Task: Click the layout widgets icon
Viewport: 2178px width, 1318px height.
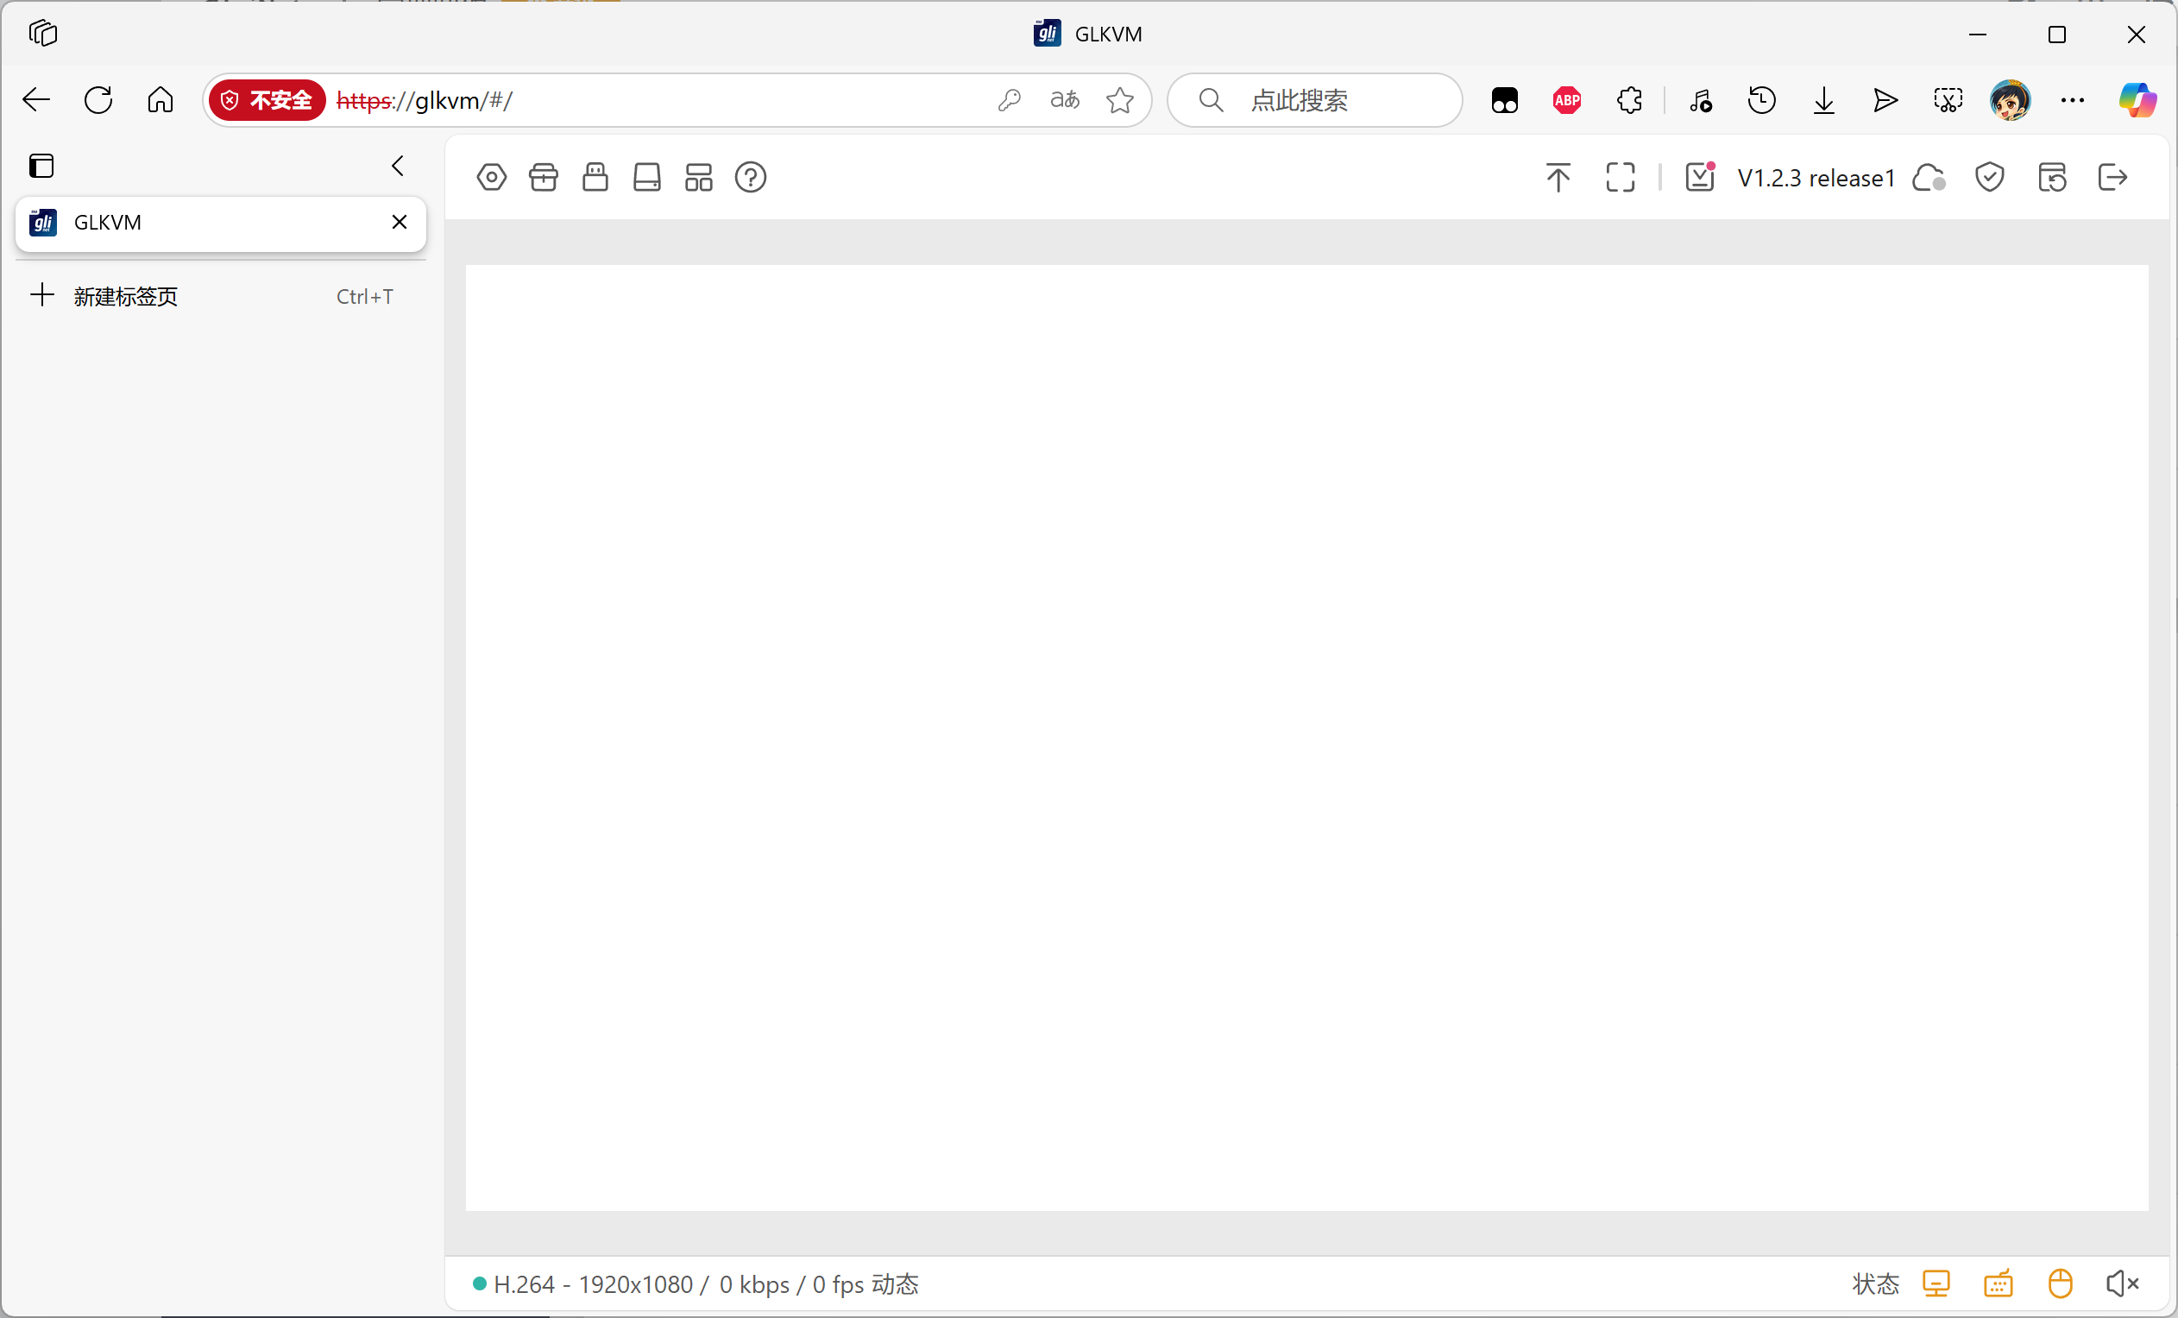Action: 698,178
